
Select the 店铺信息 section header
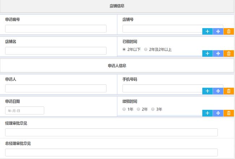click(117, 6)
